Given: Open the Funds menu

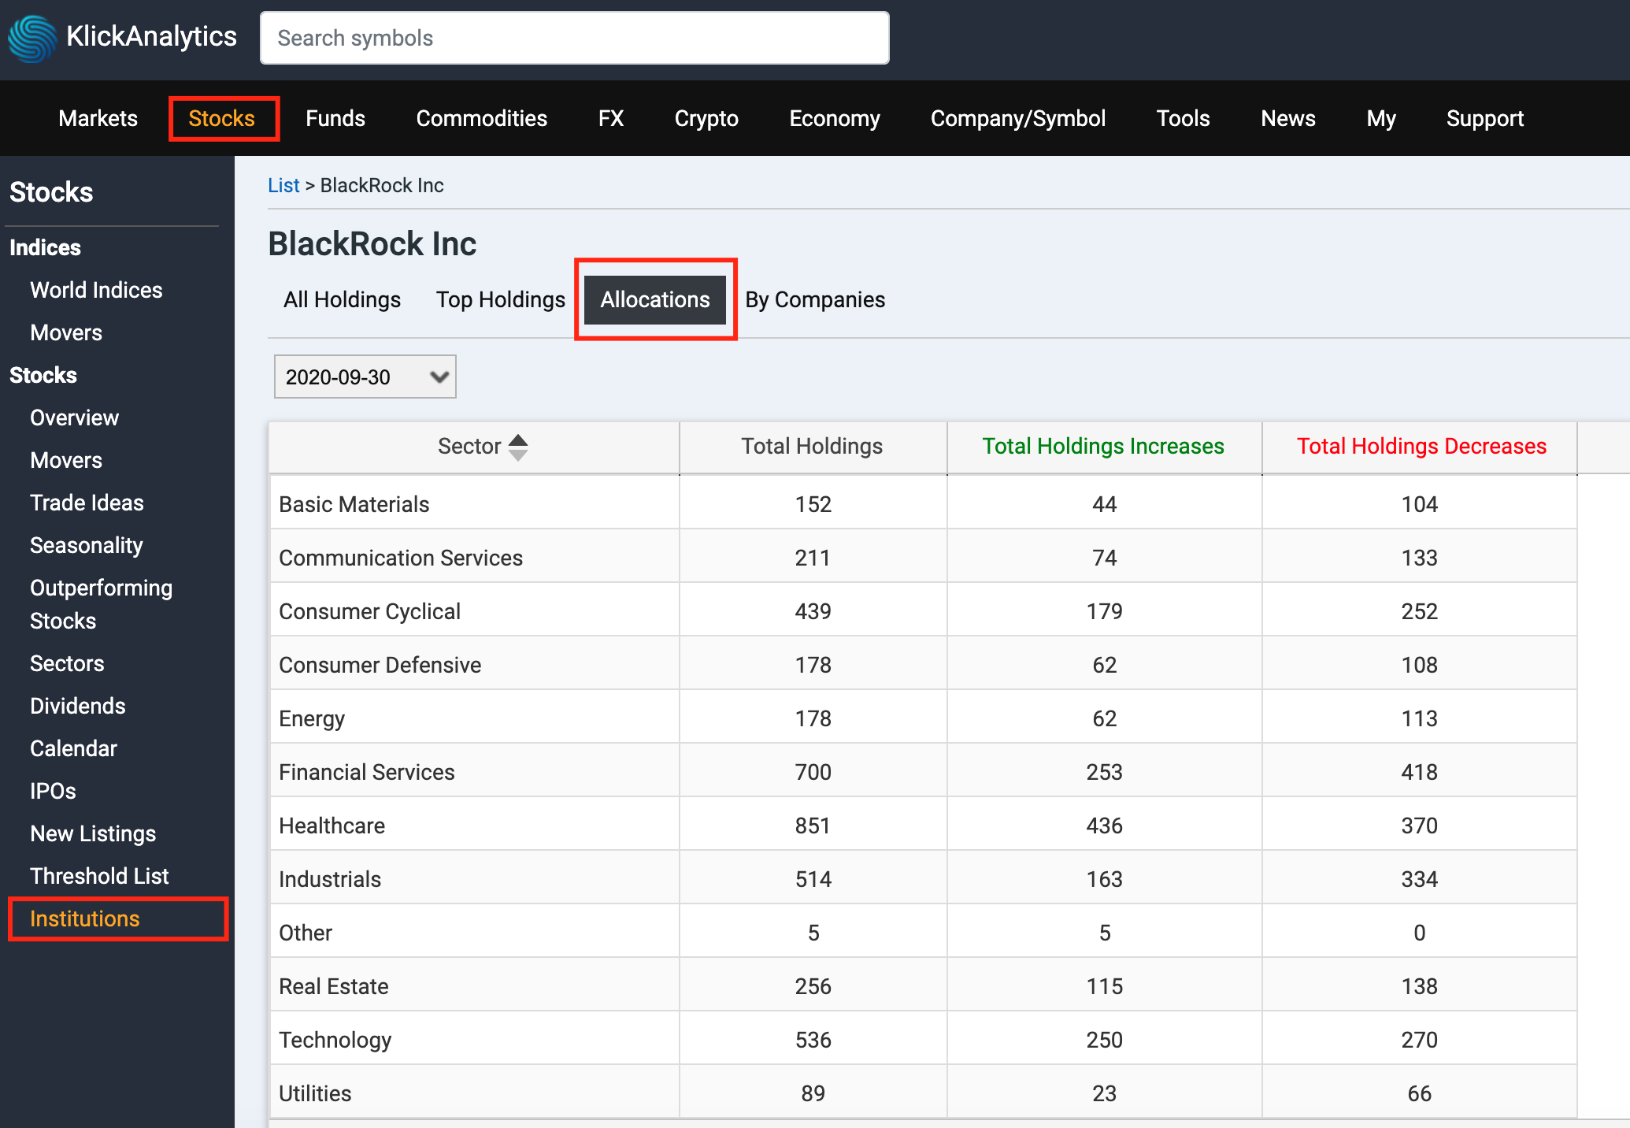Looking at the screenshot, I should [x=335, y=118].
